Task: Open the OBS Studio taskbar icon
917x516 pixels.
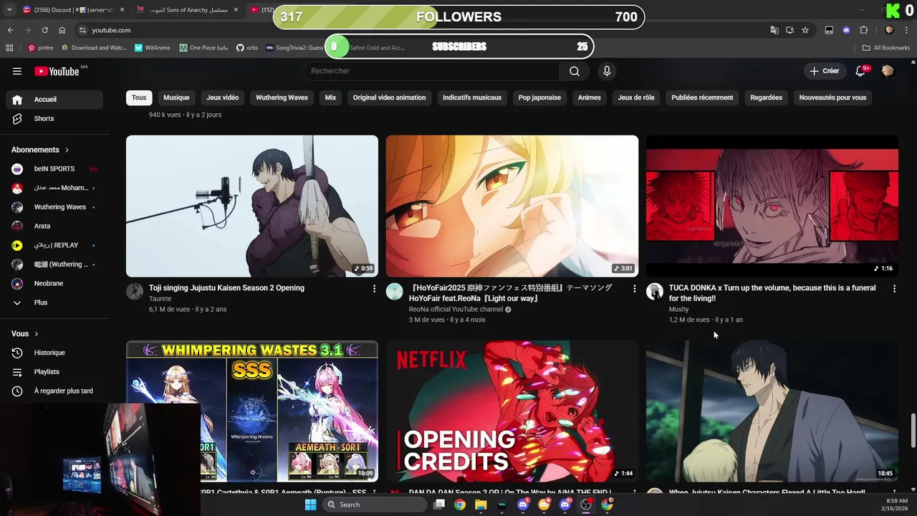Action: [586, 505]
